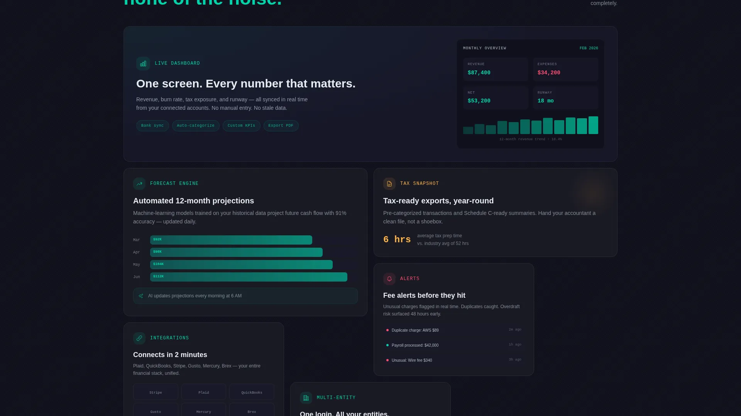Click the FEB 2026 date label
The image size is (741, 416).
click(589, 48)
